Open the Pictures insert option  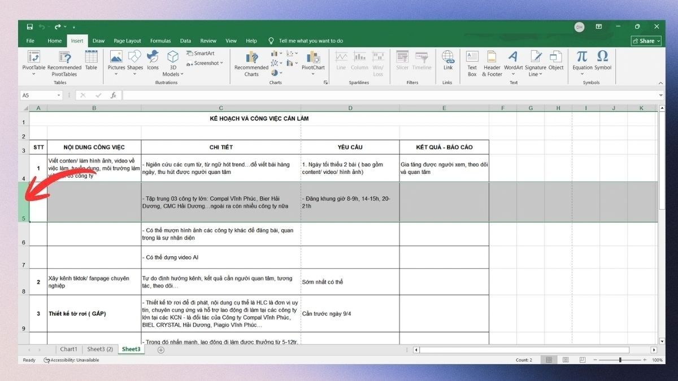[116, 63]
